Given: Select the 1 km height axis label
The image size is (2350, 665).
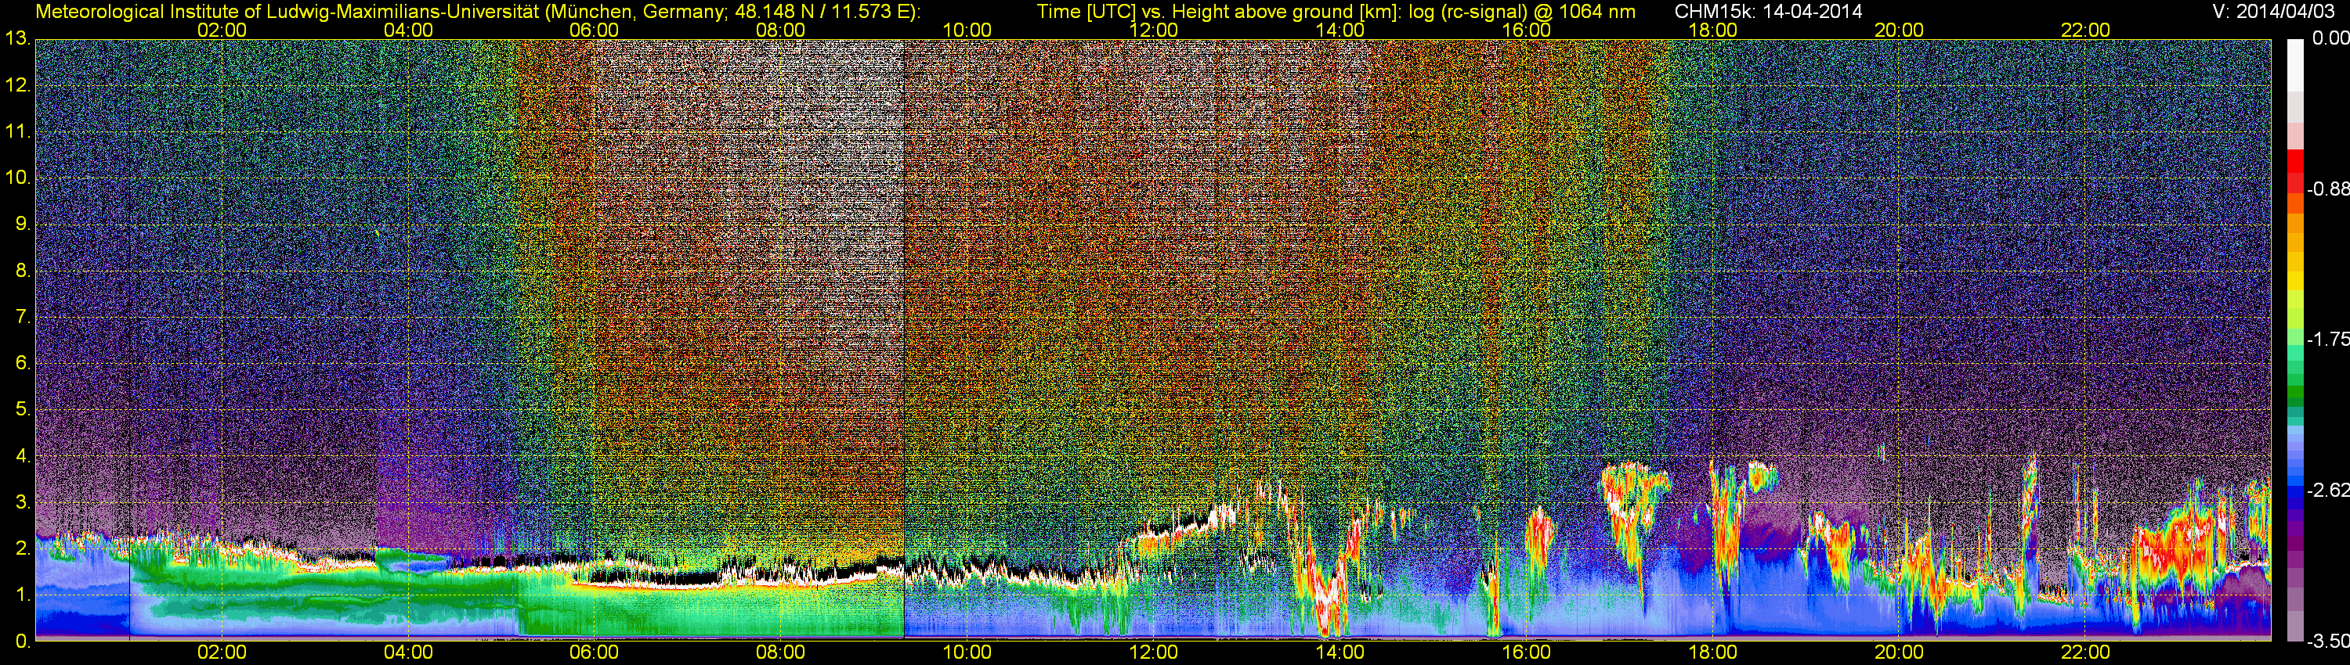Looking at the screenshot, I should point(23,595).
